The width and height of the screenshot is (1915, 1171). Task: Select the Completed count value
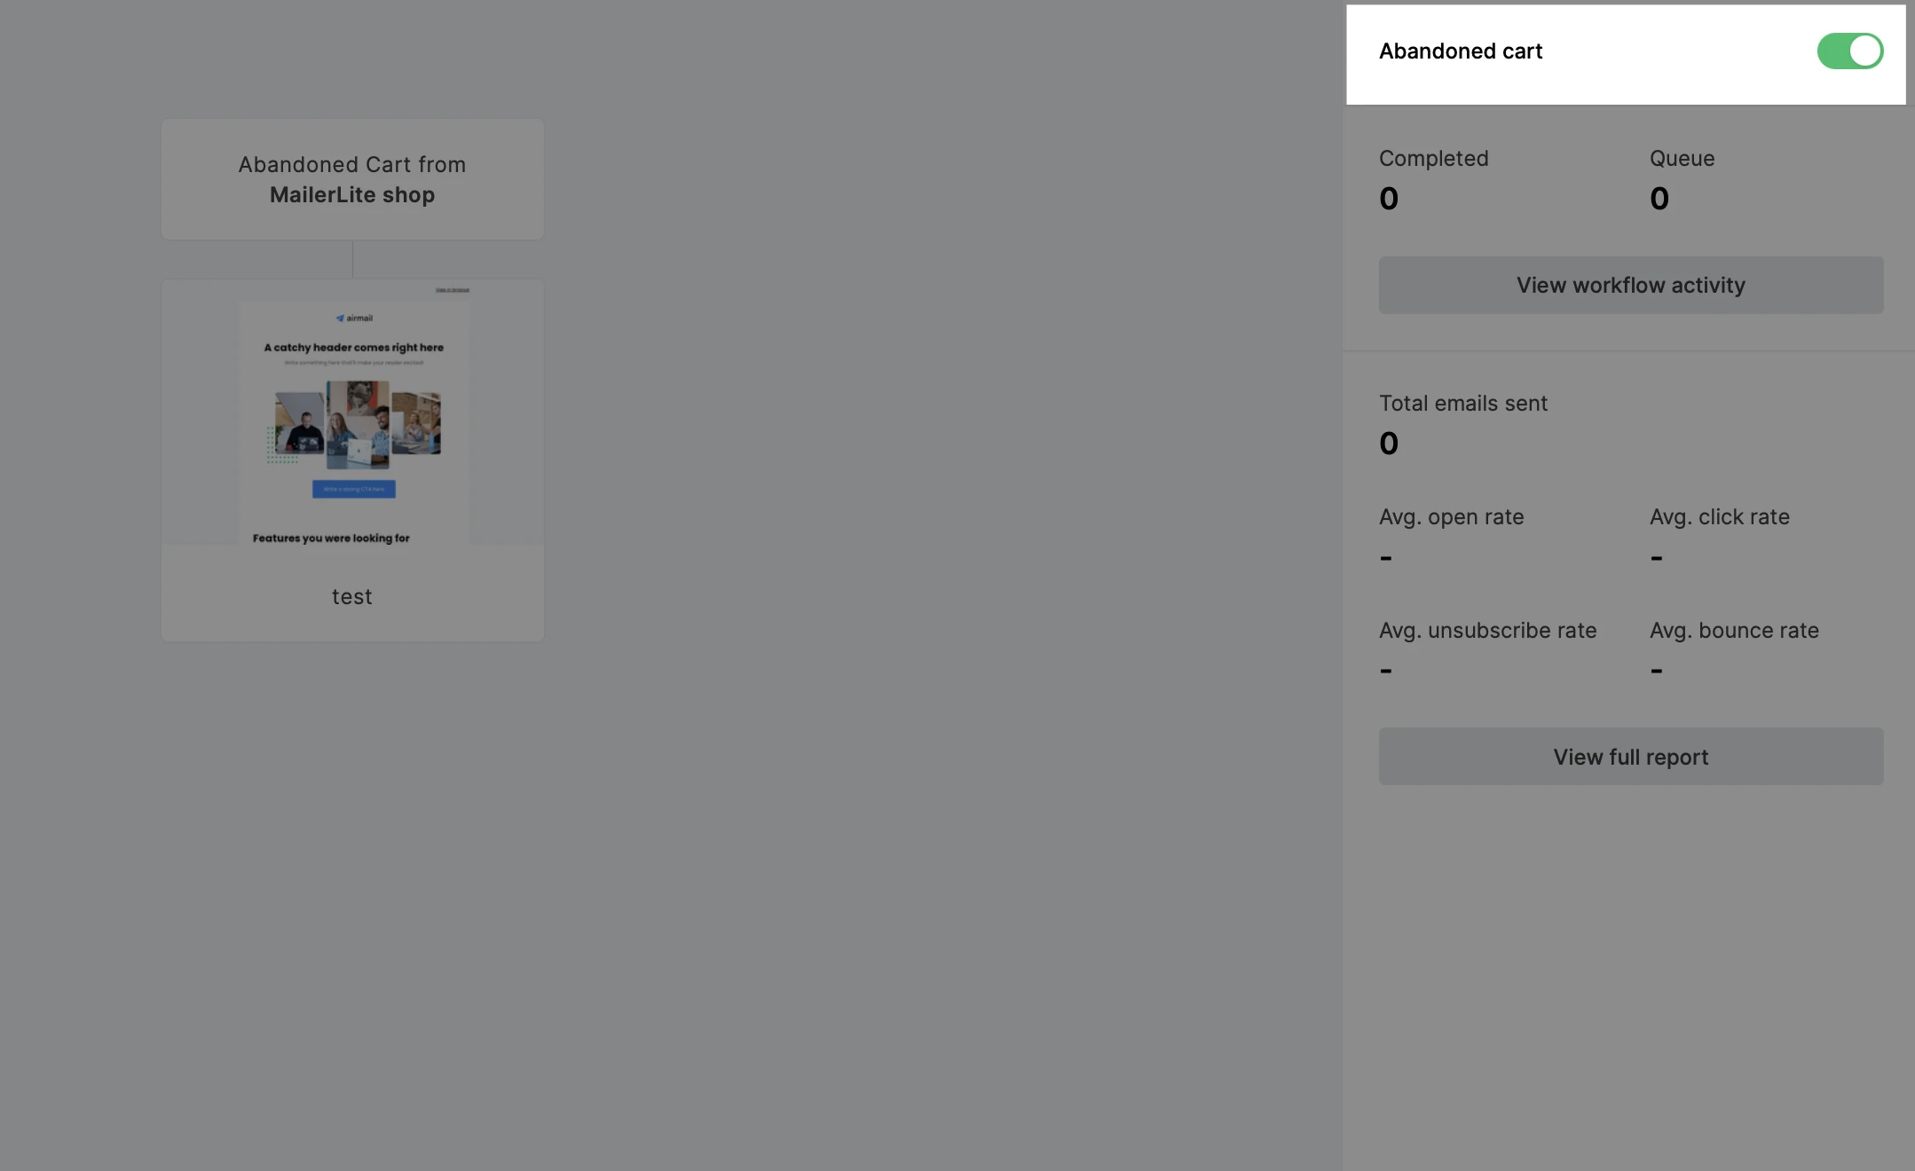pos(1389,198)
